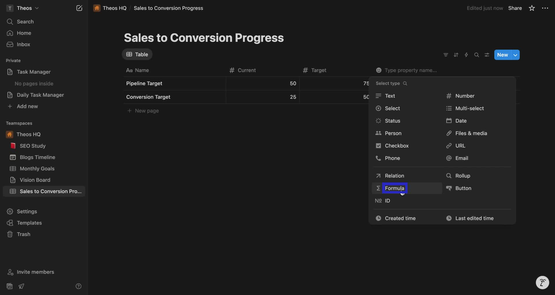The height and width of the screenshot is (295, 555).
Task: Switch to the Table view tab
Action: pyautogui.click(x=137, y=54)
